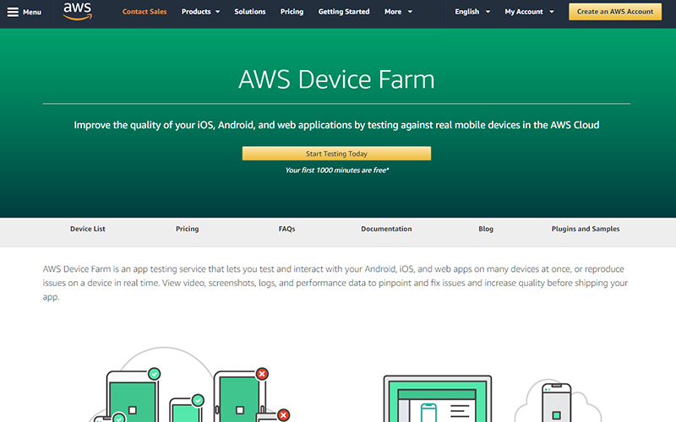Viewport: 676px width, 422px height.
Task: Open the hamburger Menu icon
Action: [13, 12]
